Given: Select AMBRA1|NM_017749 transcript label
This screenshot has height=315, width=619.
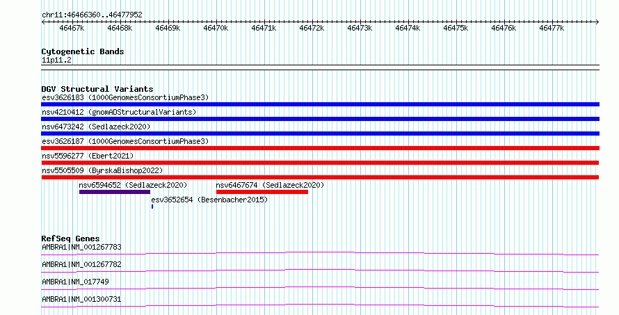Looking at the screenshot, I should pyautogui.click(x=75, y=282).
